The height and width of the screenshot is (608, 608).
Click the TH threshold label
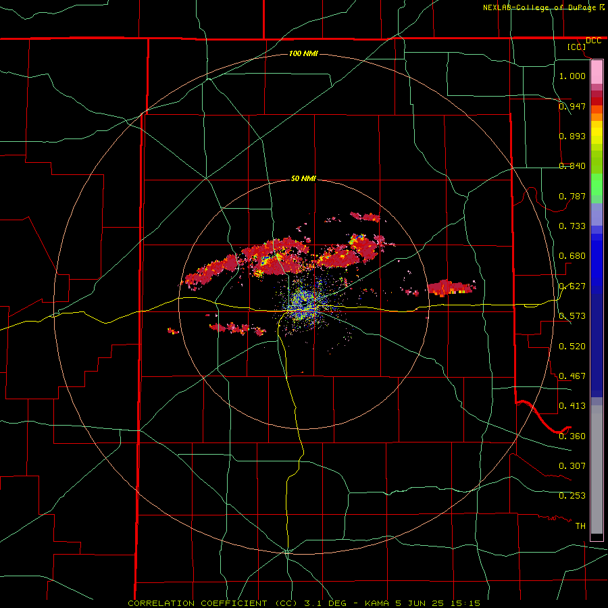[x=580, y=526]
